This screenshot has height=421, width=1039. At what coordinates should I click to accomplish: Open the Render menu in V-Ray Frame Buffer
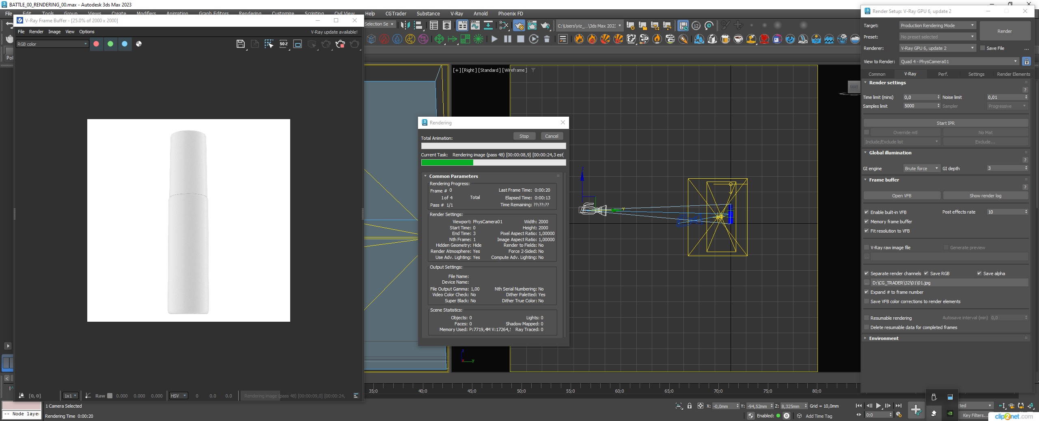36,32
